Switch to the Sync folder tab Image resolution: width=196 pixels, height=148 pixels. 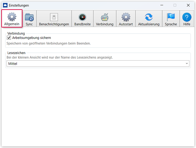coord(29,19)
